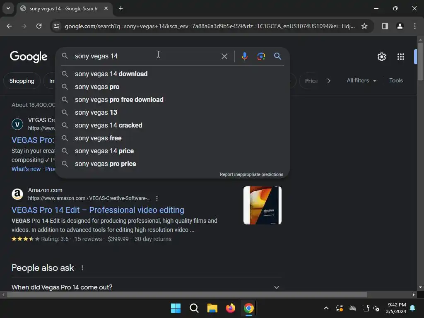Click the address bar URL

tap(210, 26)
